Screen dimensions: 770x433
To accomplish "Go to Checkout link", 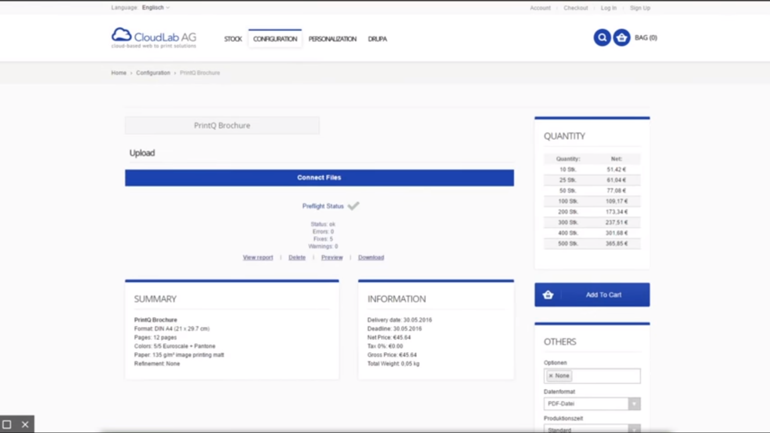I will [575, 8].
